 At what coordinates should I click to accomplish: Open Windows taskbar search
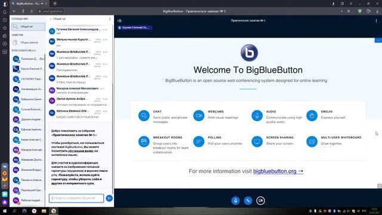pos(14,211)
